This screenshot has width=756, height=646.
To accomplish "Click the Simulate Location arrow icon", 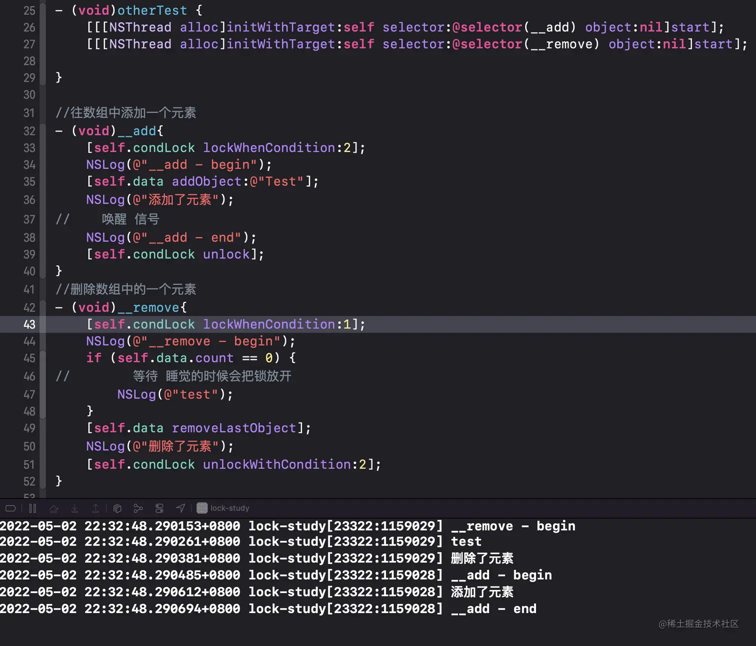I will click(x=180, y=508).
